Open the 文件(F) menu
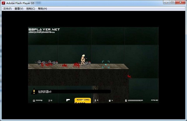Viewport: 187px width, 121px height. coord(7,9)
